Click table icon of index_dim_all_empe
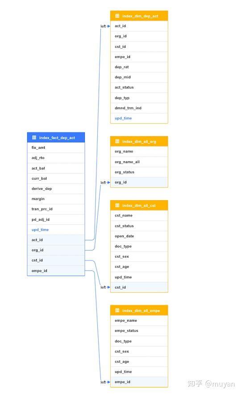241x395 pixels. (117, 311)
